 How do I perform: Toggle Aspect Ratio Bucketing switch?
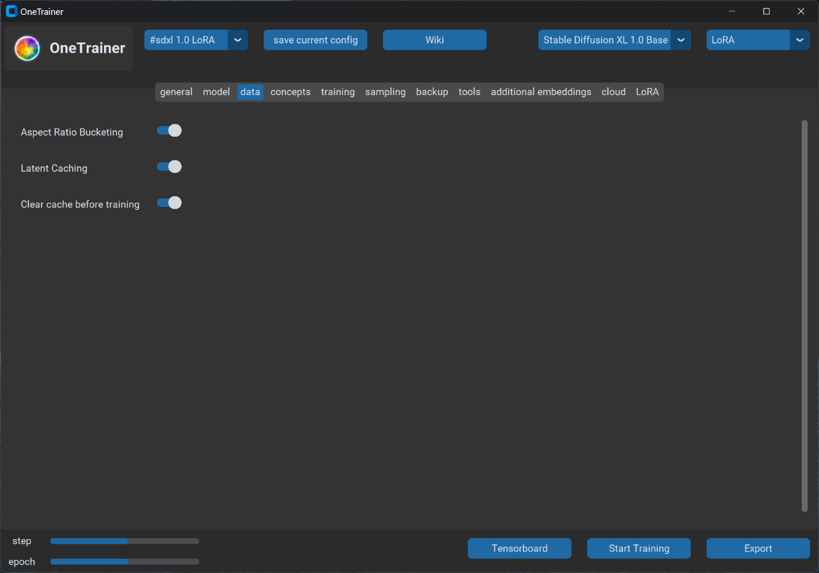(x=169, y=131)
